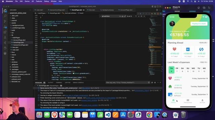Open Planning Ahead total link
The width and height of the screenshot is (215, 120).
tap(203, 43)
